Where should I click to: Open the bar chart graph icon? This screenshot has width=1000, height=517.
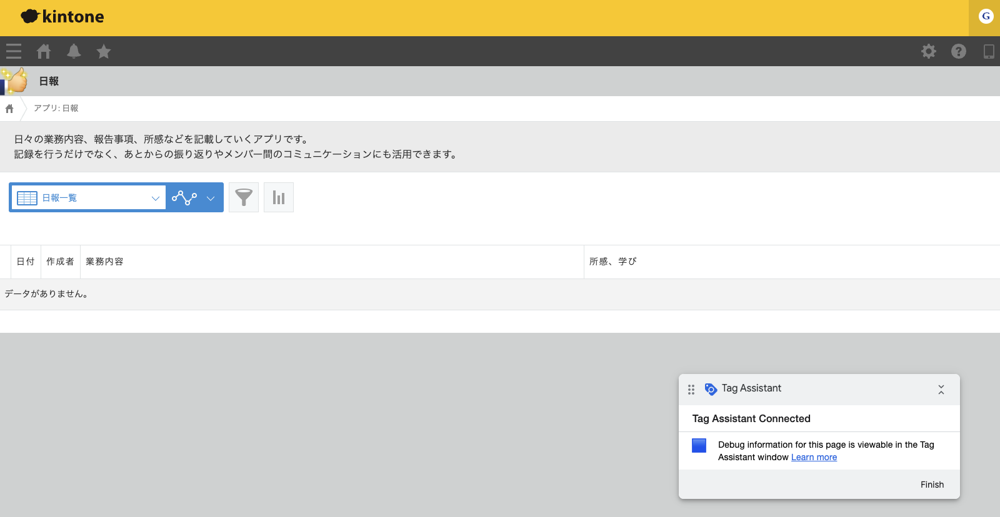[x=279, y=197]
